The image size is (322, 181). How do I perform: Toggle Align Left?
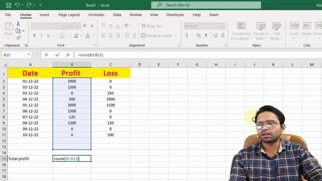click(104, 36)
